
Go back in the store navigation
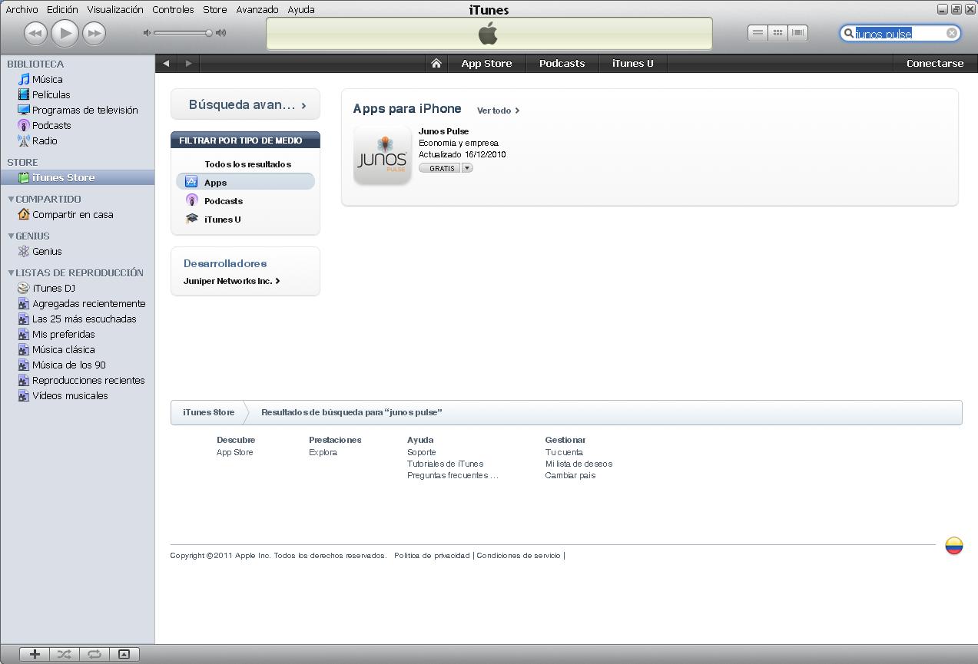166,64
